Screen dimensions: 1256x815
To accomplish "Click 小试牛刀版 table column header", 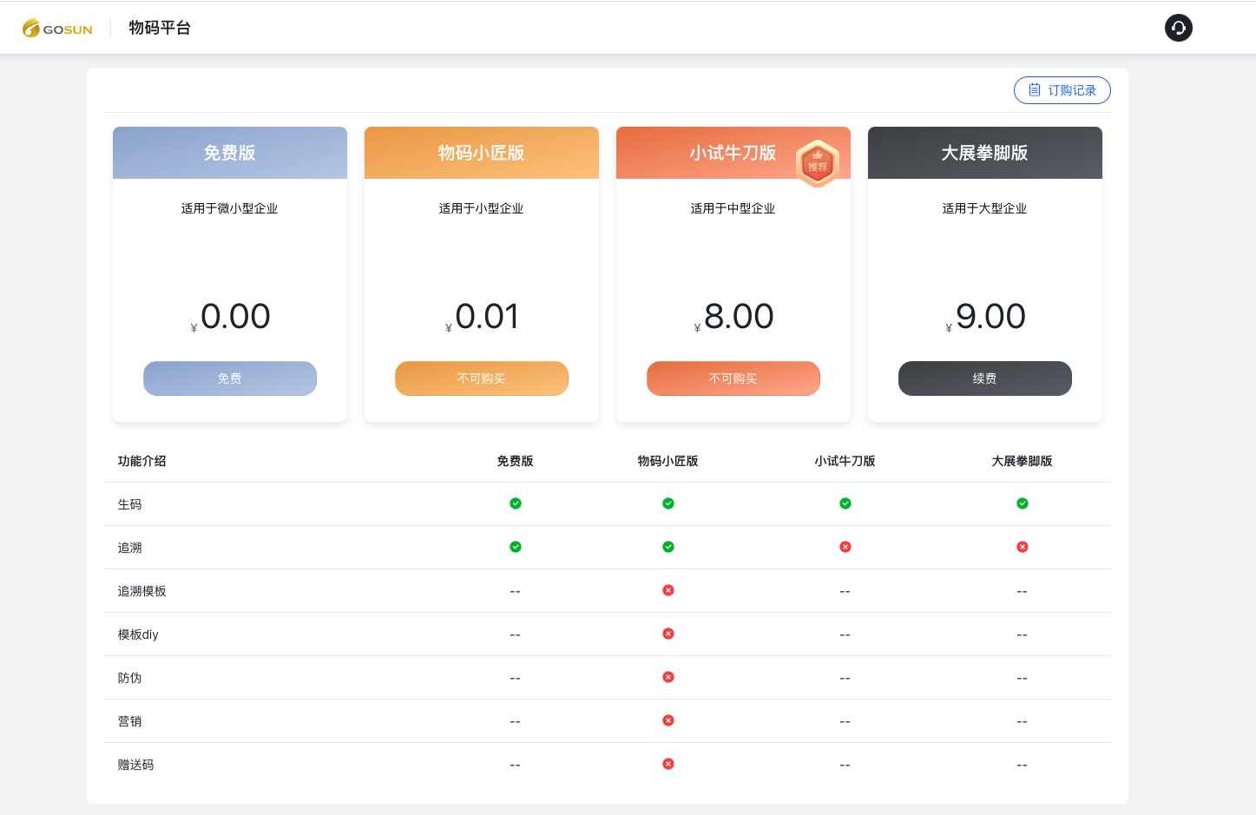I will click(x=845, y=461).
